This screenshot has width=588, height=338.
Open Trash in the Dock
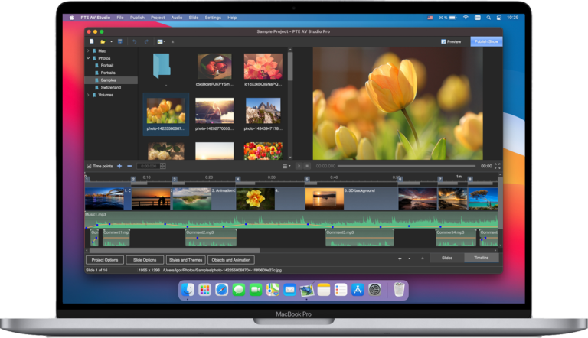click(x=399, y=289)
